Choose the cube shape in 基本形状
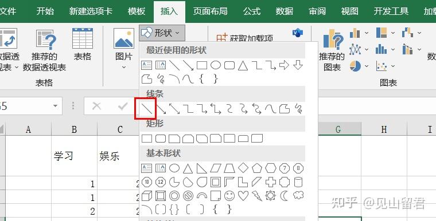436x221 pixels. [x=147, y=196]
